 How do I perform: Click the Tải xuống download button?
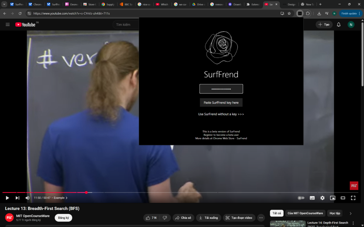pos(208,218)
